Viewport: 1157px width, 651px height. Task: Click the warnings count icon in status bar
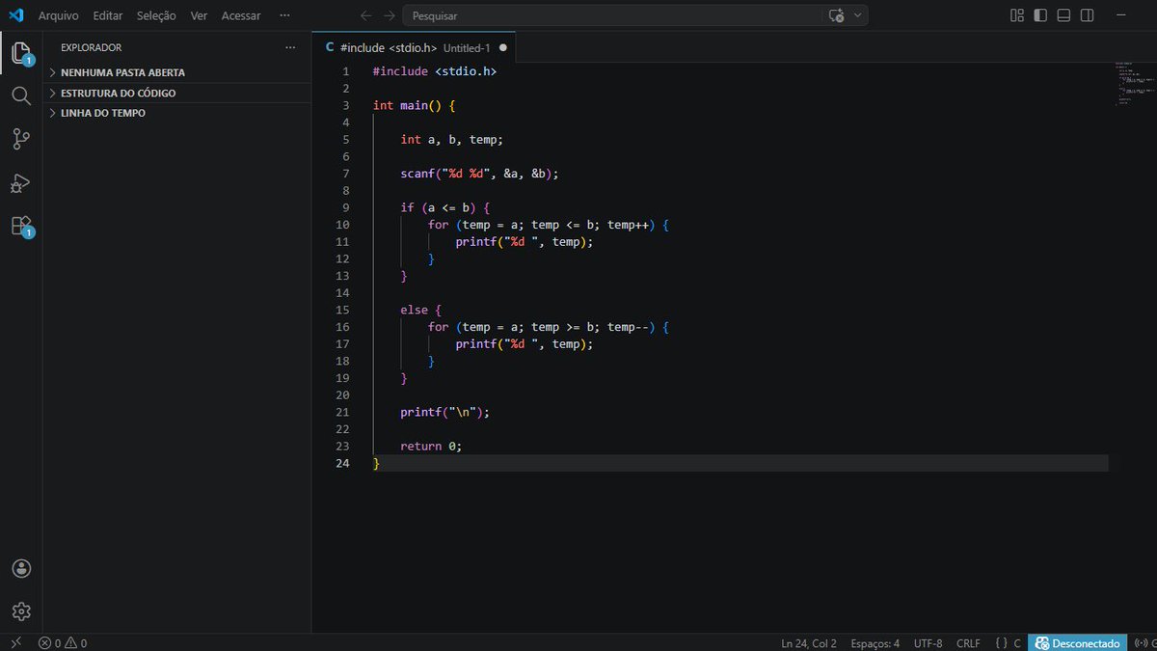70,643
